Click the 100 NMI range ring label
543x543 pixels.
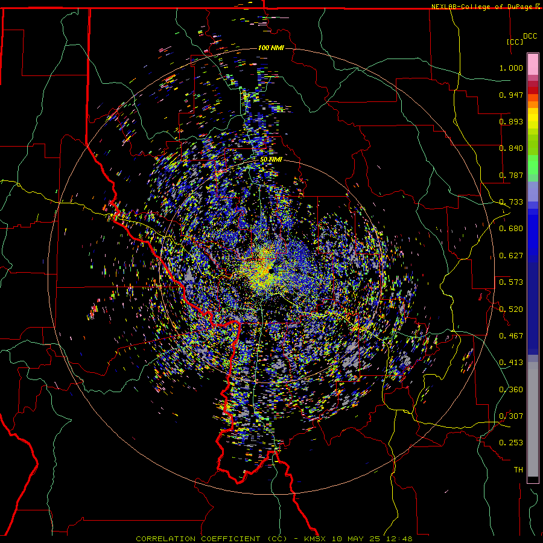point(271,48)
